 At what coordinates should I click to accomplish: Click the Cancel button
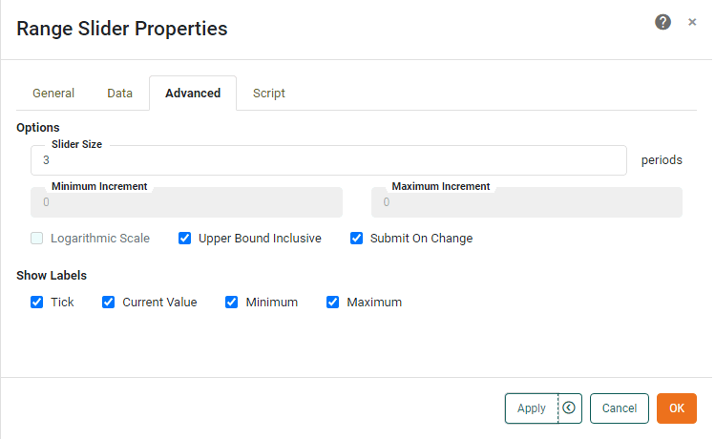(x=619, y=408)
